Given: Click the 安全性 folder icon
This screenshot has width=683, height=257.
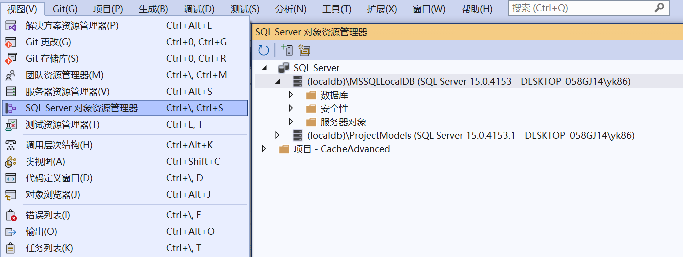Looking at the screenshot, I should tap(311, 108).
